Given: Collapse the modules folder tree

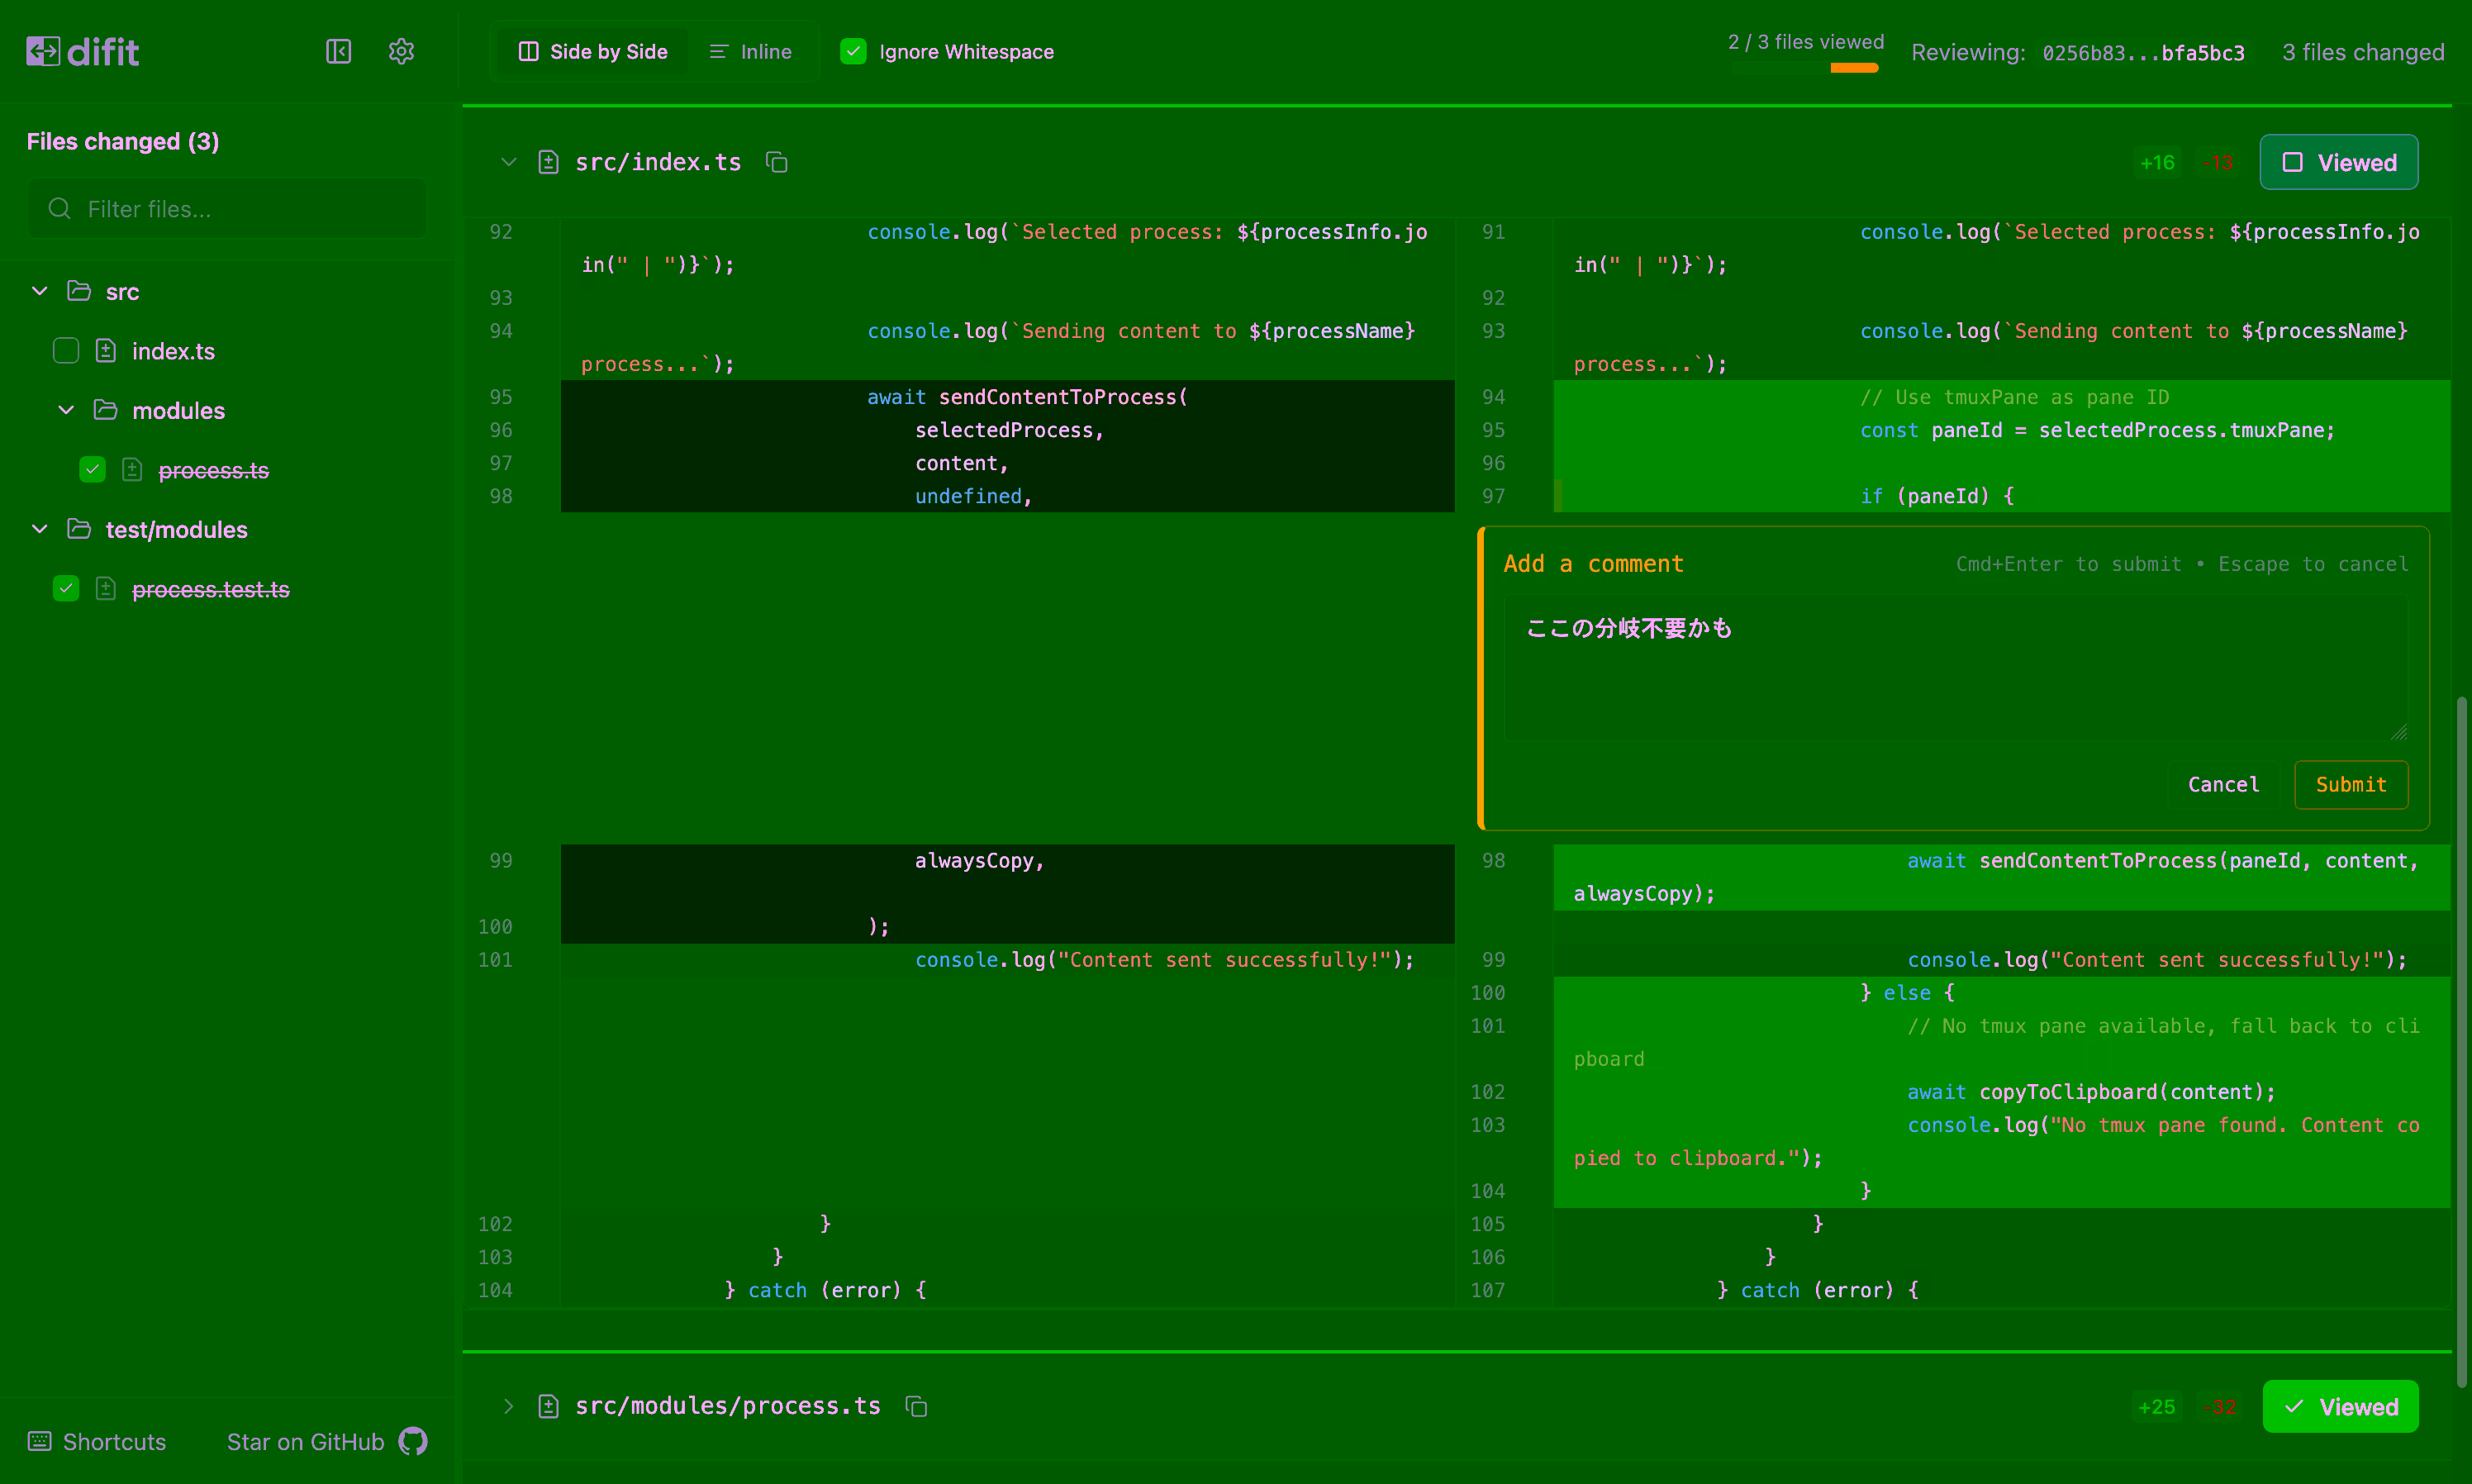Looking at the screenshot, I should (66, 410).
